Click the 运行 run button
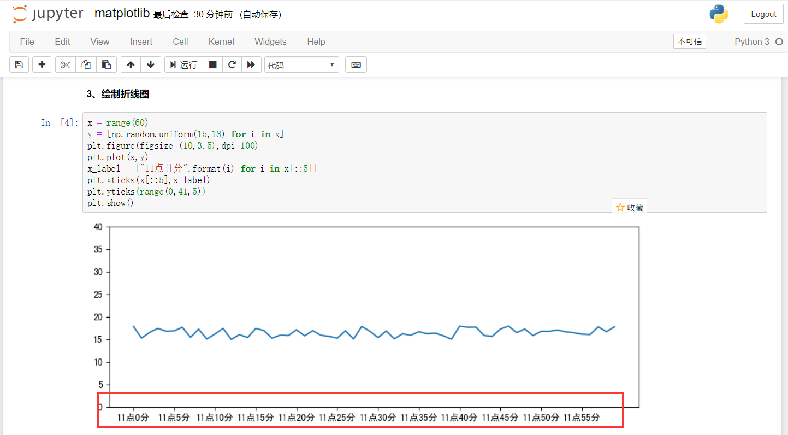788x435 pixels. 183,64
